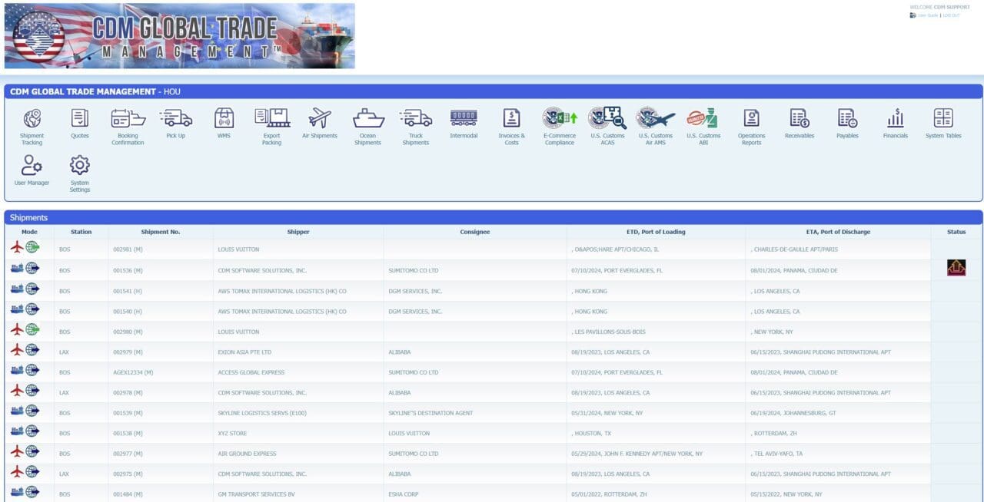This screenshot has height=502, width=984.
Task: Select shipment number 001539 (M)
Action: (x=128, y=413)
